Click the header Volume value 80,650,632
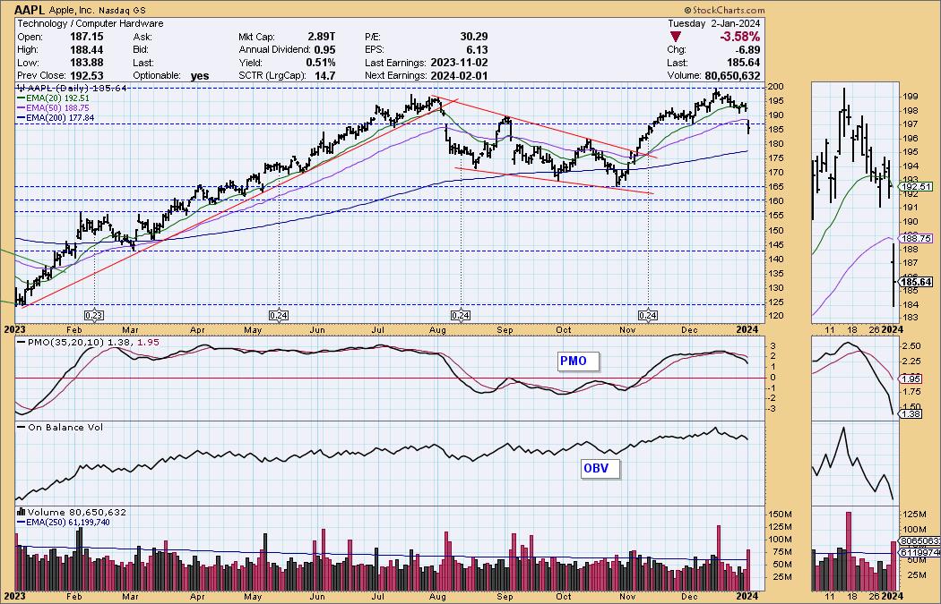Image resolution: width=941 pixels, height=604 pixels. pos(731,75)
